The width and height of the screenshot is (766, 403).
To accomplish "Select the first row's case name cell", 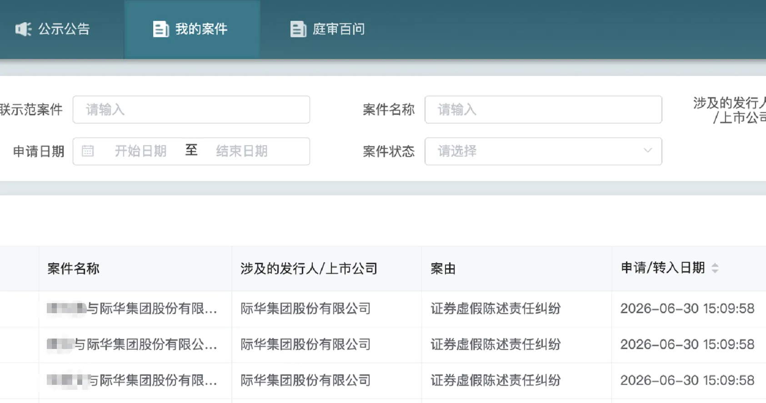I will click(x=135, y=309).
